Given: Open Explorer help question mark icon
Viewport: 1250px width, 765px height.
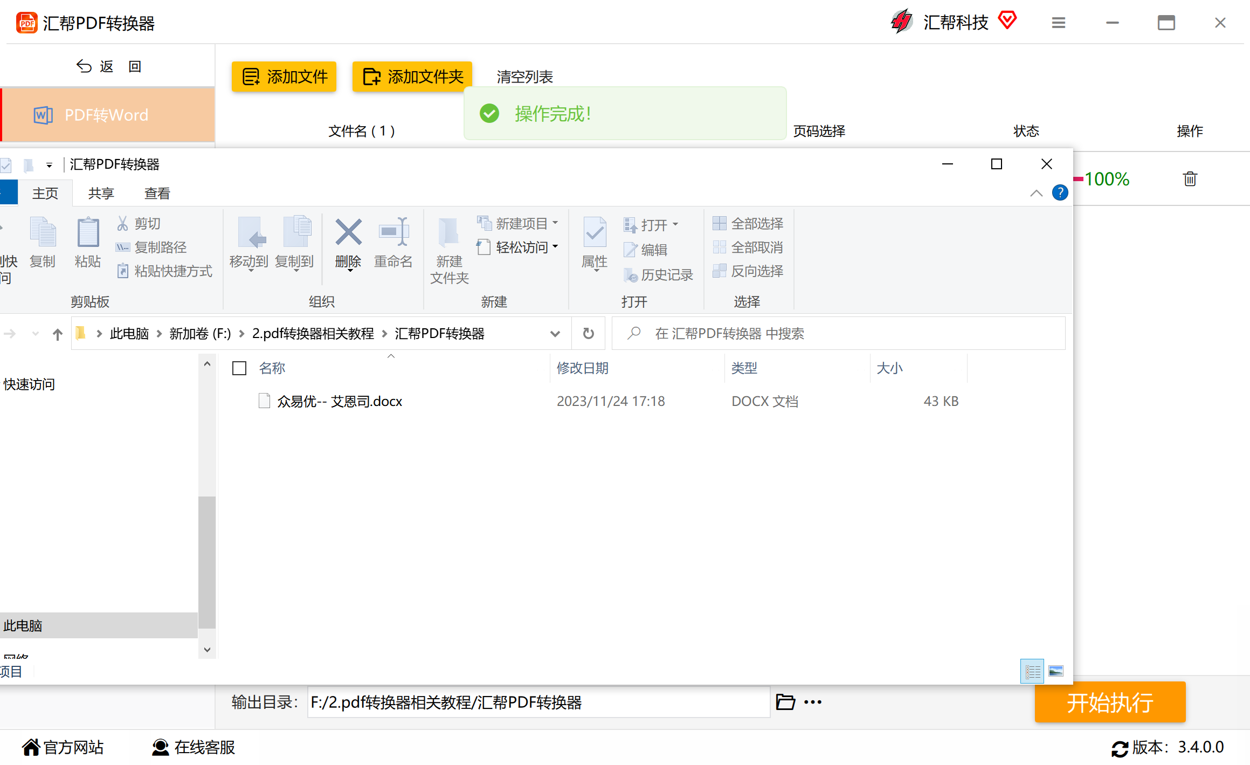Looking at the screenshot, I should [x=1060, y=192].
